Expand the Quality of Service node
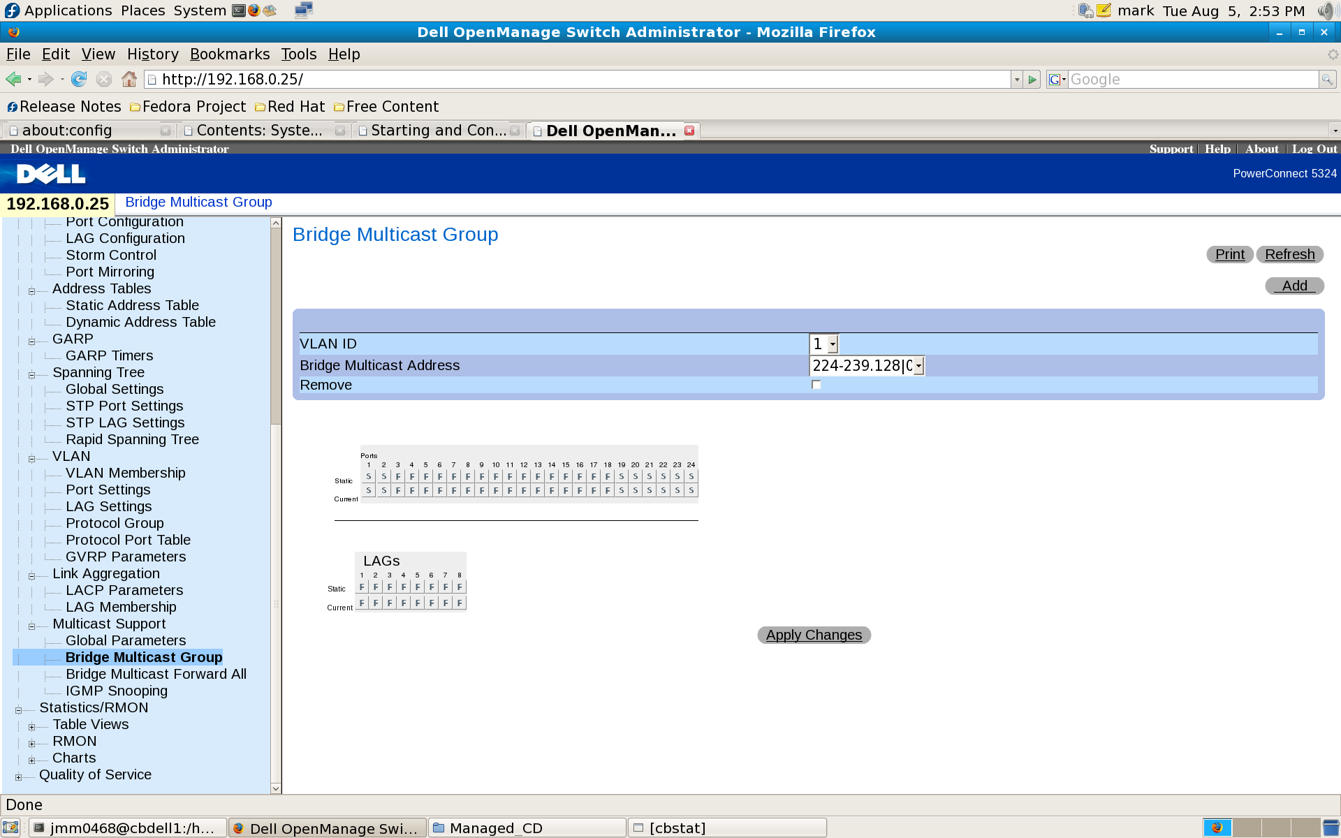 coord(18,777)
